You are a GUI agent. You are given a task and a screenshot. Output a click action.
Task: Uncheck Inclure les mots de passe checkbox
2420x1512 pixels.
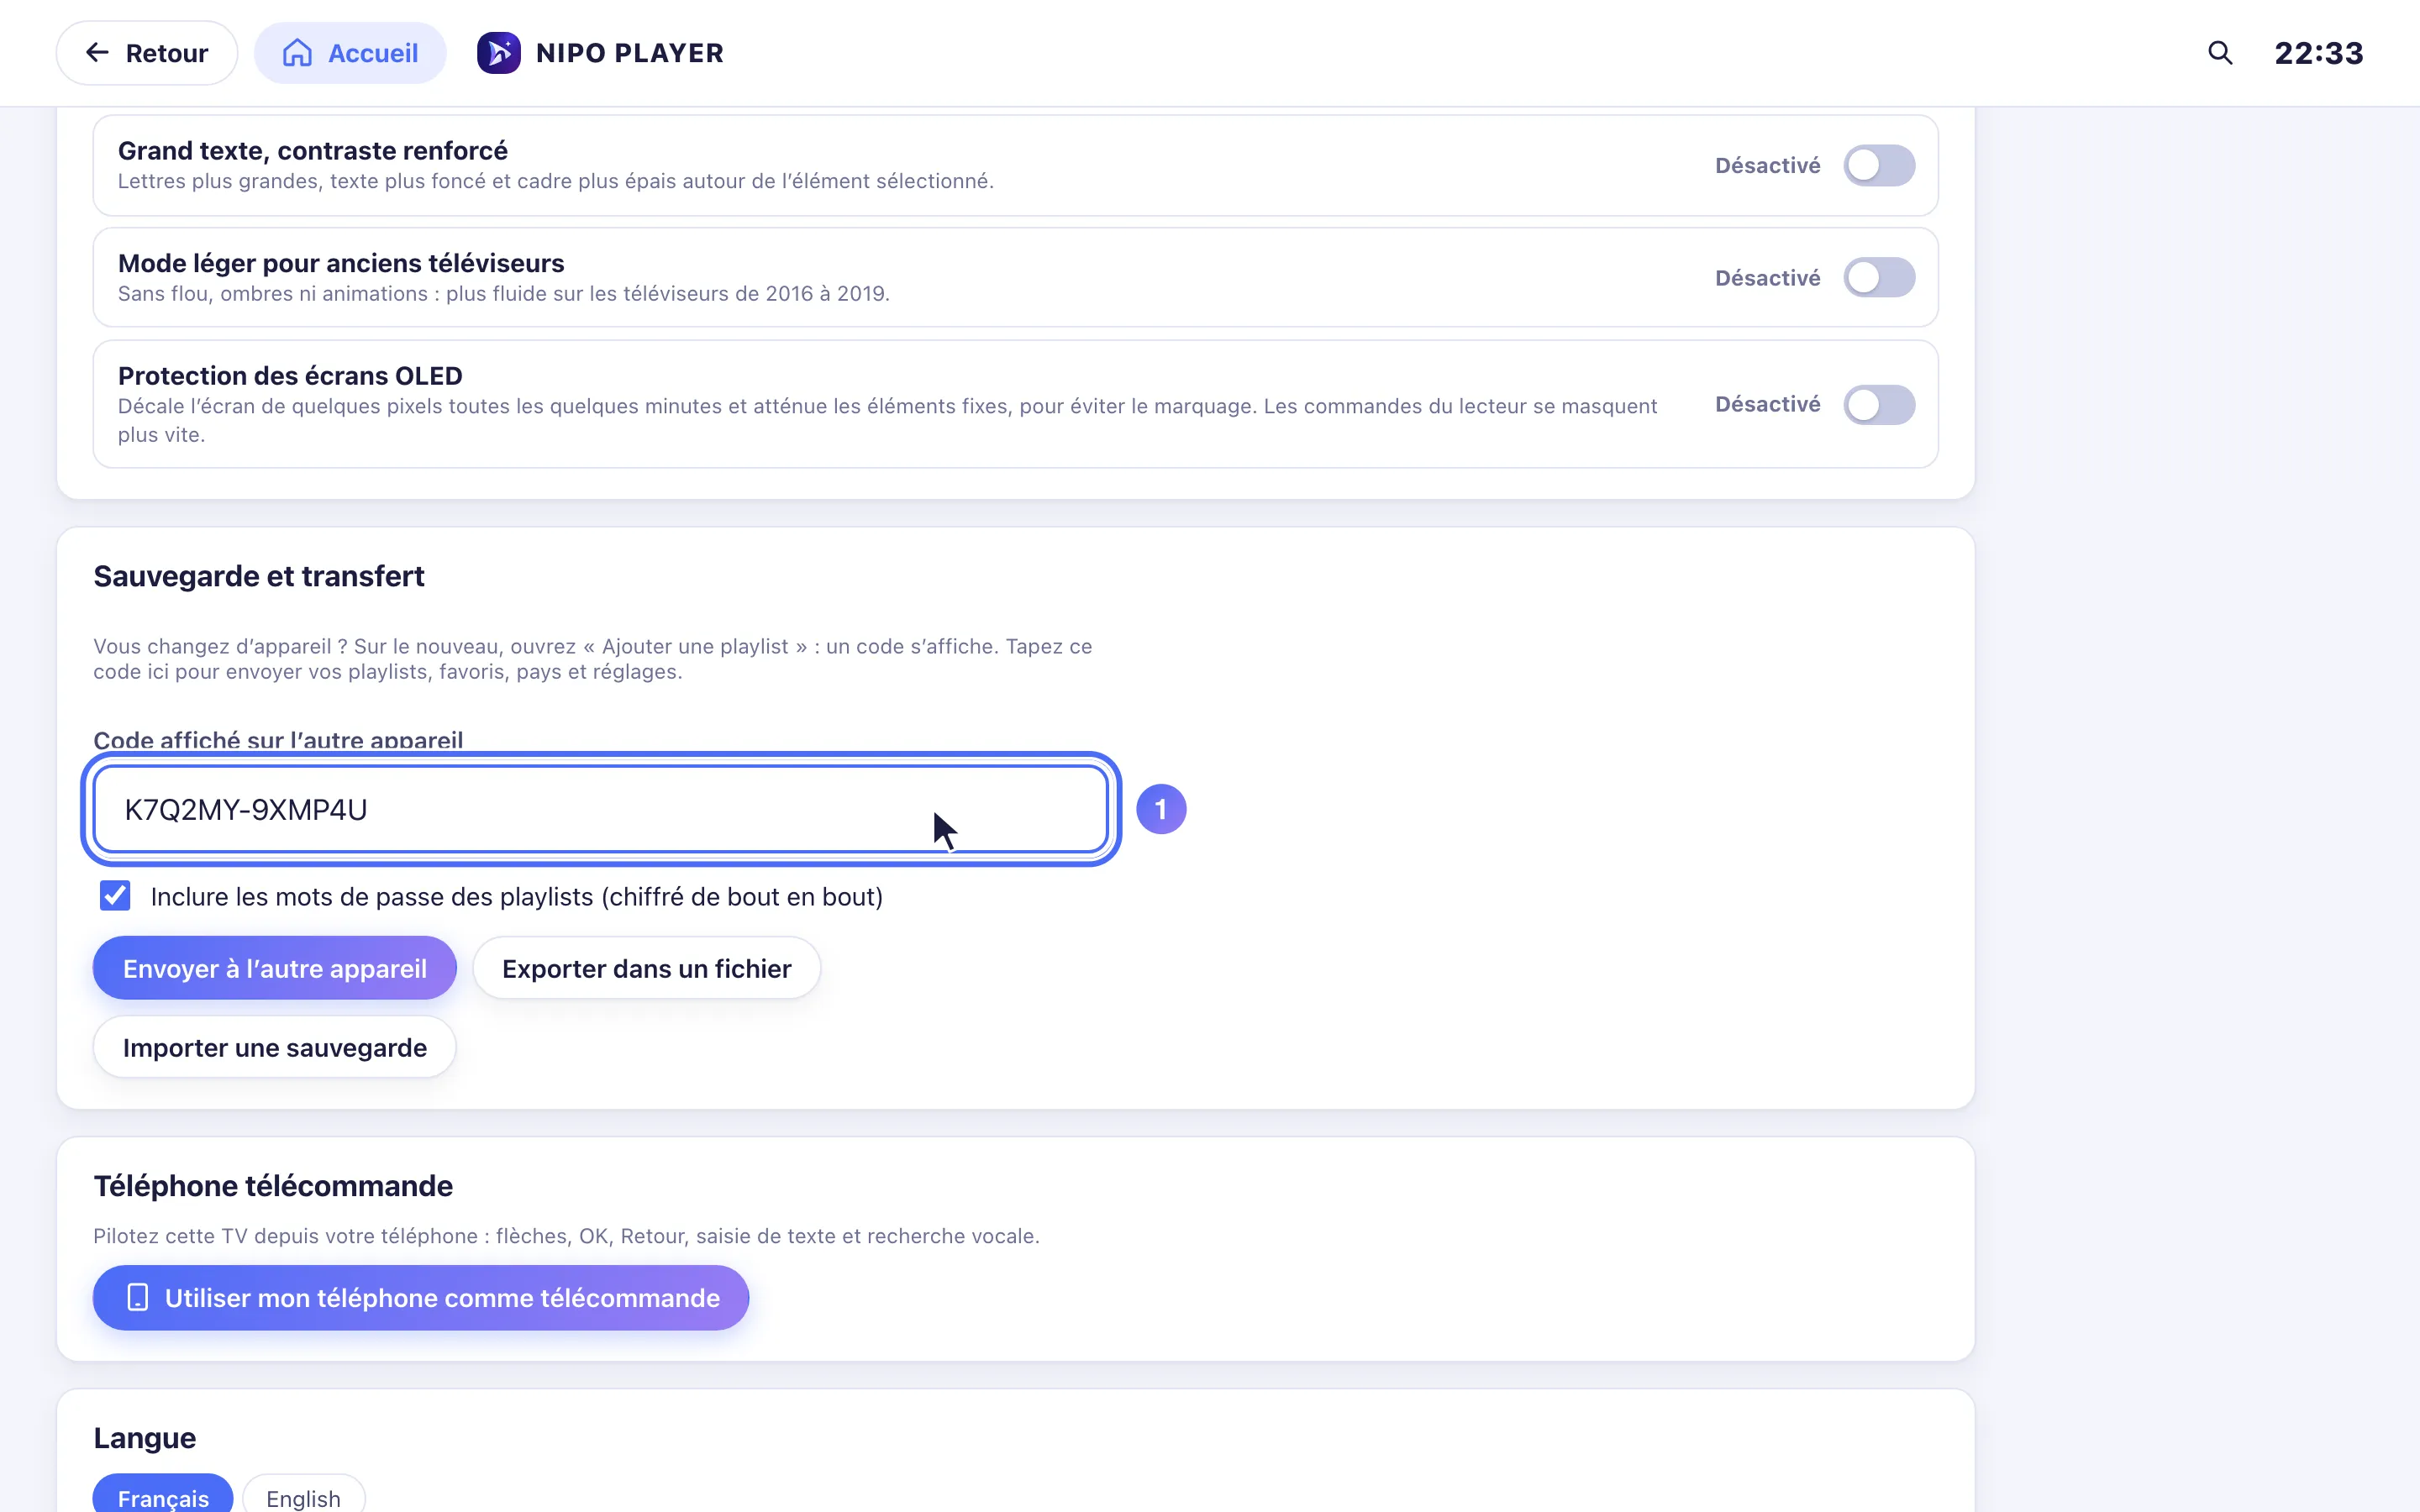[115, 896]
